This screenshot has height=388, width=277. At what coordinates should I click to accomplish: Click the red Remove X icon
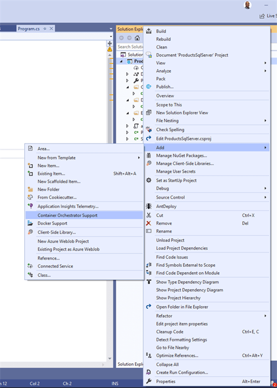coord(148,223)
